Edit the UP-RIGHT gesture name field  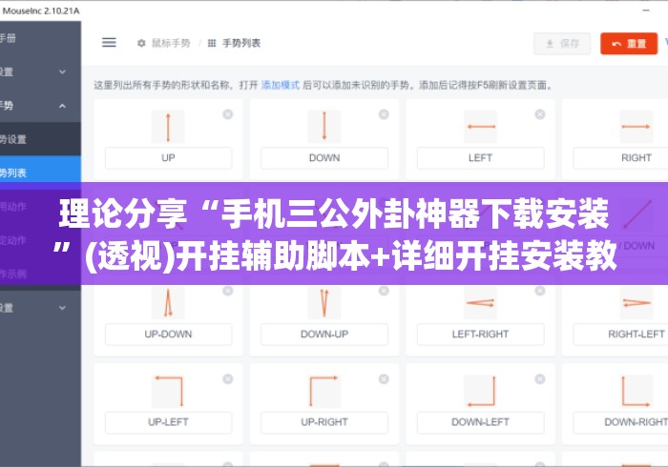(x=324, y=422)
